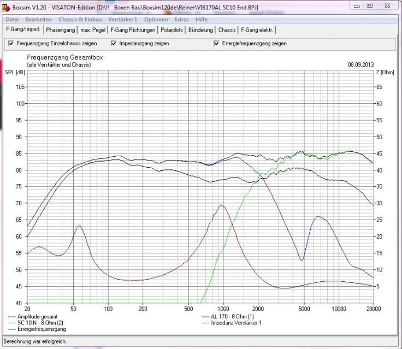Toggle Frequenzgang Einzelchassis zeigen checkbox
Viewport: 402px width, 349px height.
[x=11, y=43]
